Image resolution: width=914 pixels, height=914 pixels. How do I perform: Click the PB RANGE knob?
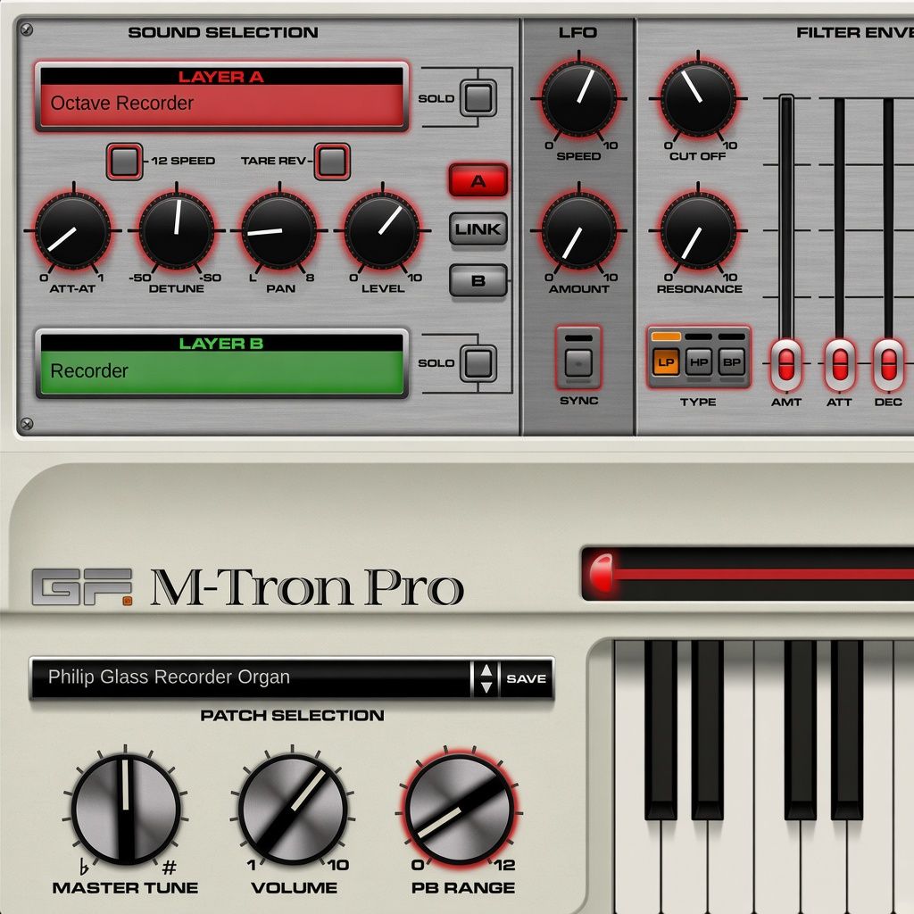click(x=460, y=810)
